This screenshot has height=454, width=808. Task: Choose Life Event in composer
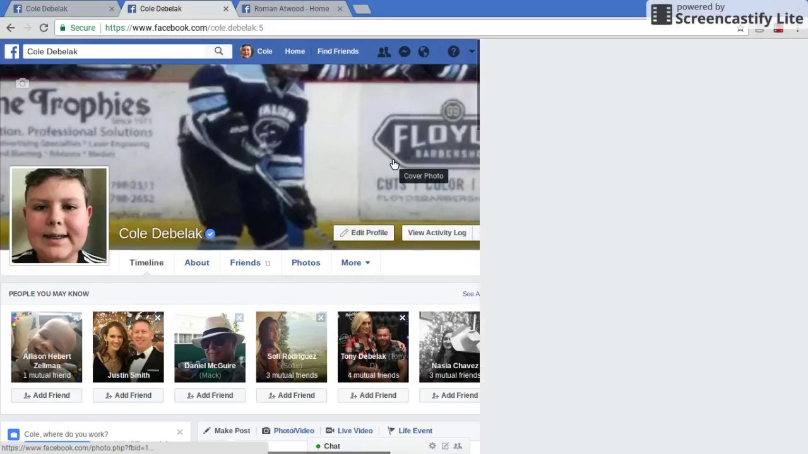coord(410,431)
